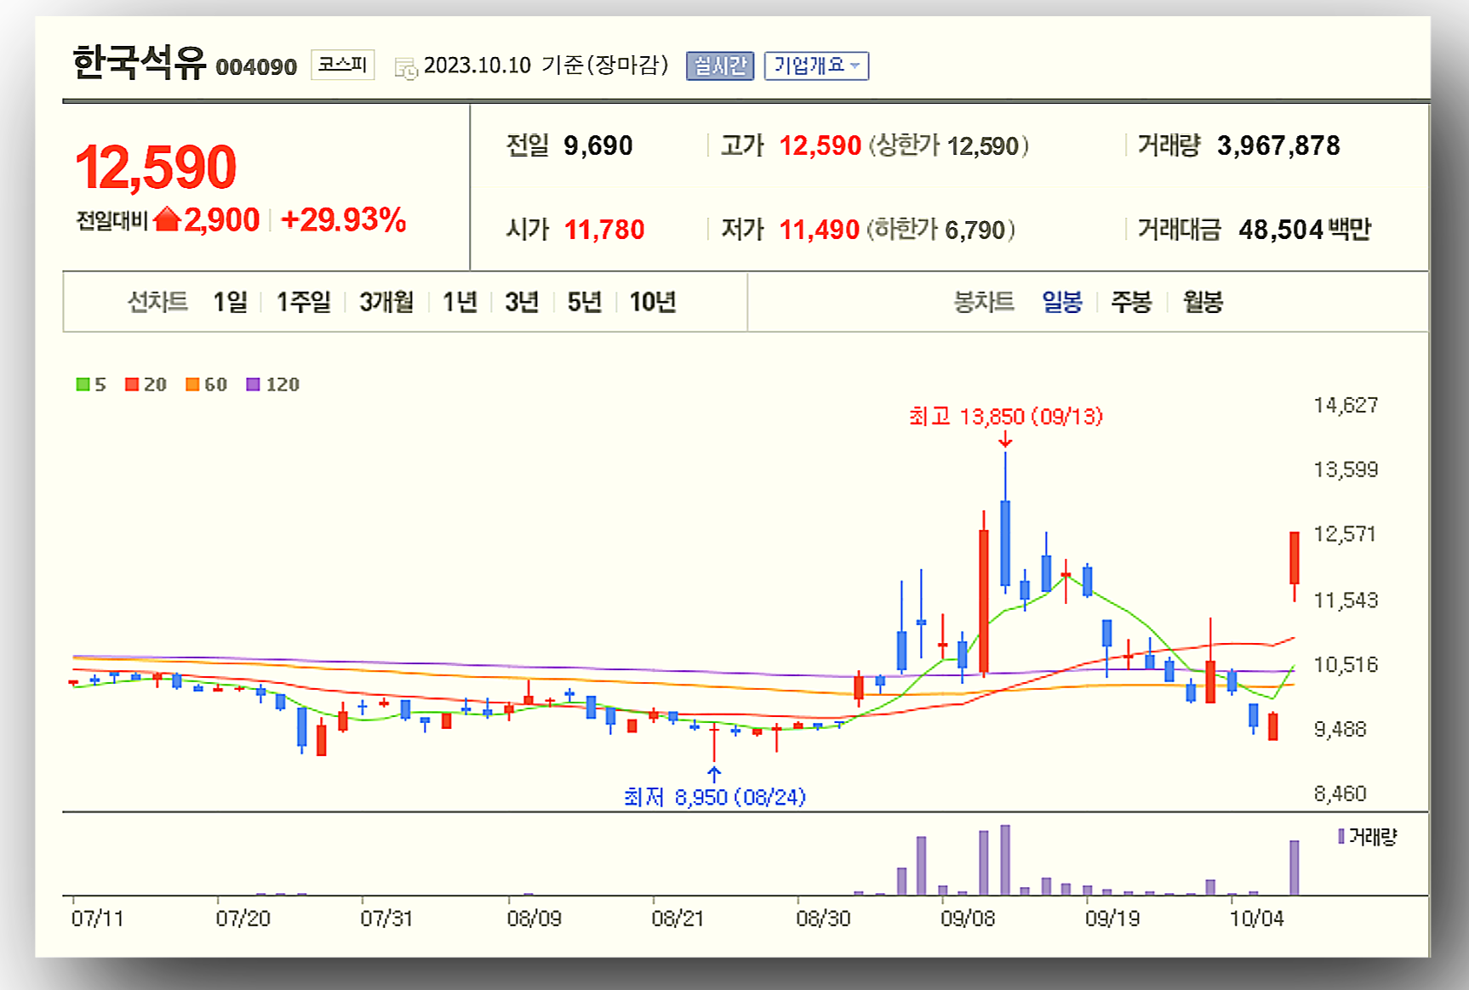Click the 코스피 market badge

[342, 65]
